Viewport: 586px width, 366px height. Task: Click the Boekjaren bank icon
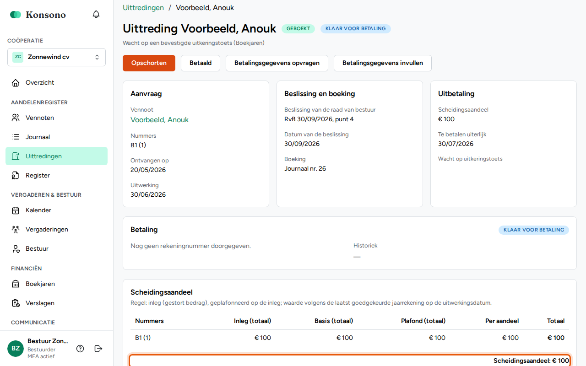coord(16,284)
